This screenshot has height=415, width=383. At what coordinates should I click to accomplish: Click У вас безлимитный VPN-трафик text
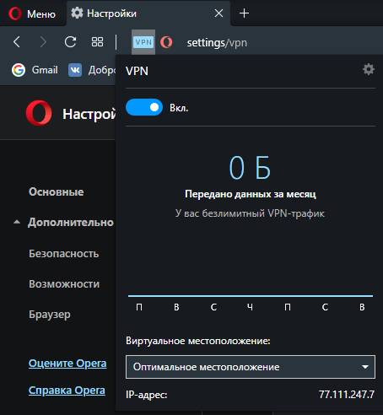(250, 213)
